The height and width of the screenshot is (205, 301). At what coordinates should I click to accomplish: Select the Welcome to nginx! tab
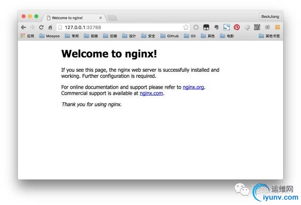coord(74,18)
